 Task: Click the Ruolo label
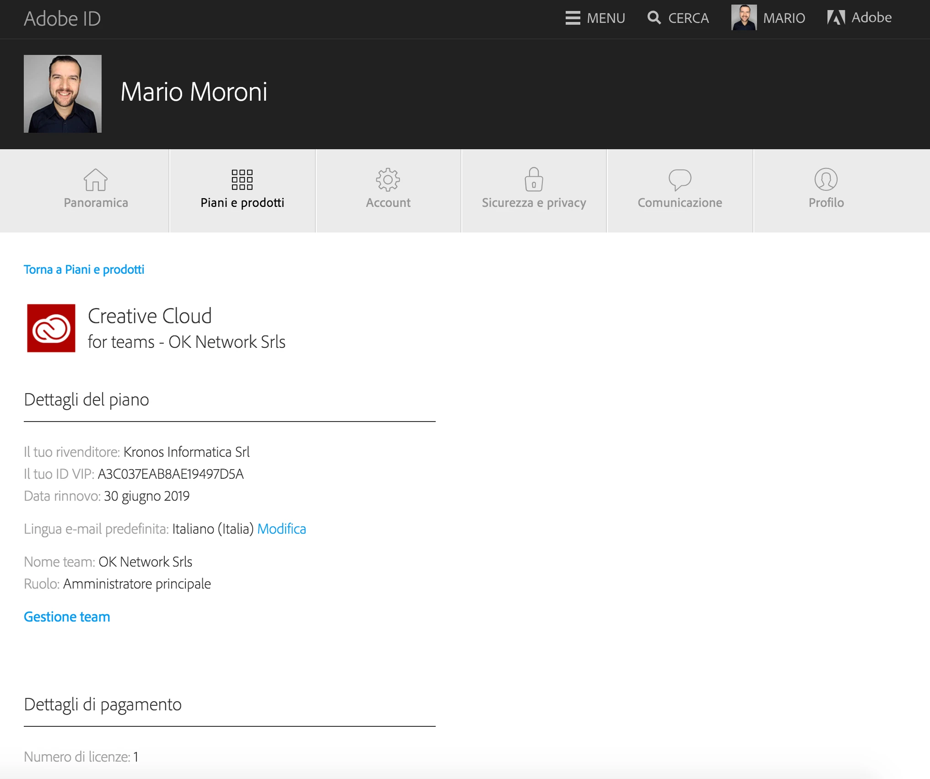(x=42, y=584)
